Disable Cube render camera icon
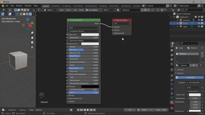Viewport: 205px width, 115px height. (202, 23)
